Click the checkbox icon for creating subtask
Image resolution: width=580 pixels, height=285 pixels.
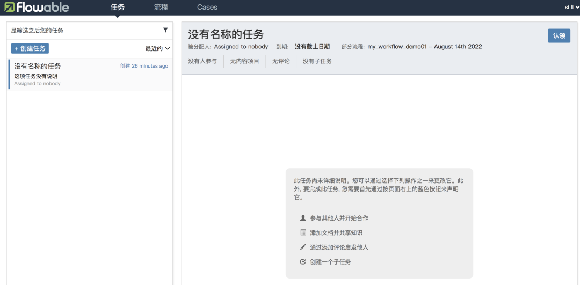click(303, 262)
